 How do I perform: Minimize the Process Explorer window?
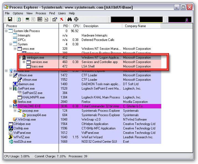coord(177,7)
